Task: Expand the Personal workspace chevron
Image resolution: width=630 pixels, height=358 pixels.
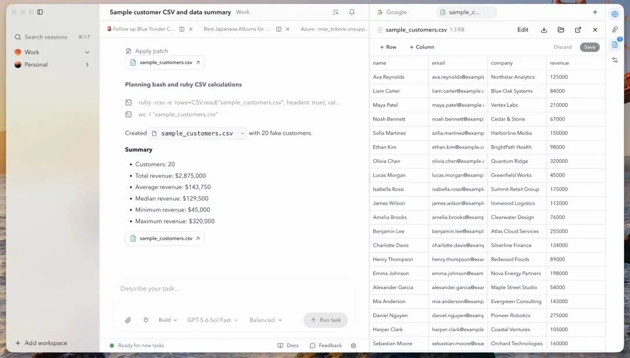Action: [87, 65]
